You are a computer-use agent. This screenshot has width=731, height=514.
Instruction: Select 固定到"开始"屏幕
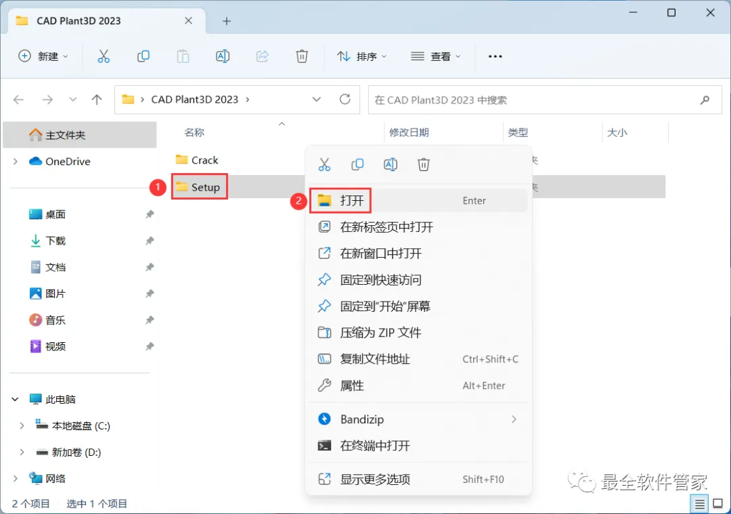pyautogui.click(x=418, y=306)
